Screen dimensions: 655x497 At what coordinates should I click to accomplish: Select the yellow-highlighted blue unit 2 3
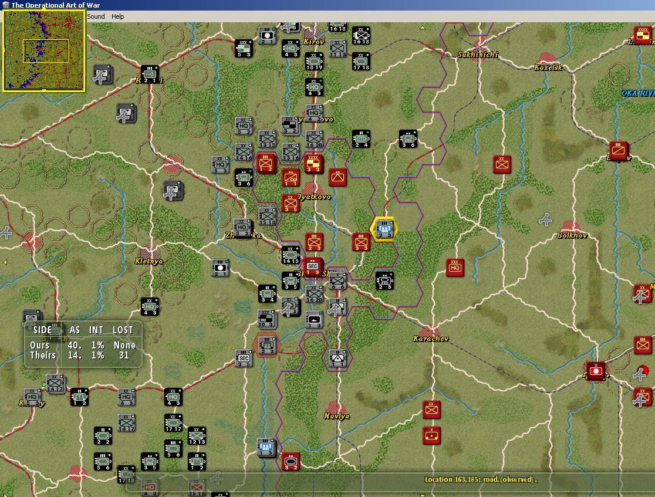[384, 229]
